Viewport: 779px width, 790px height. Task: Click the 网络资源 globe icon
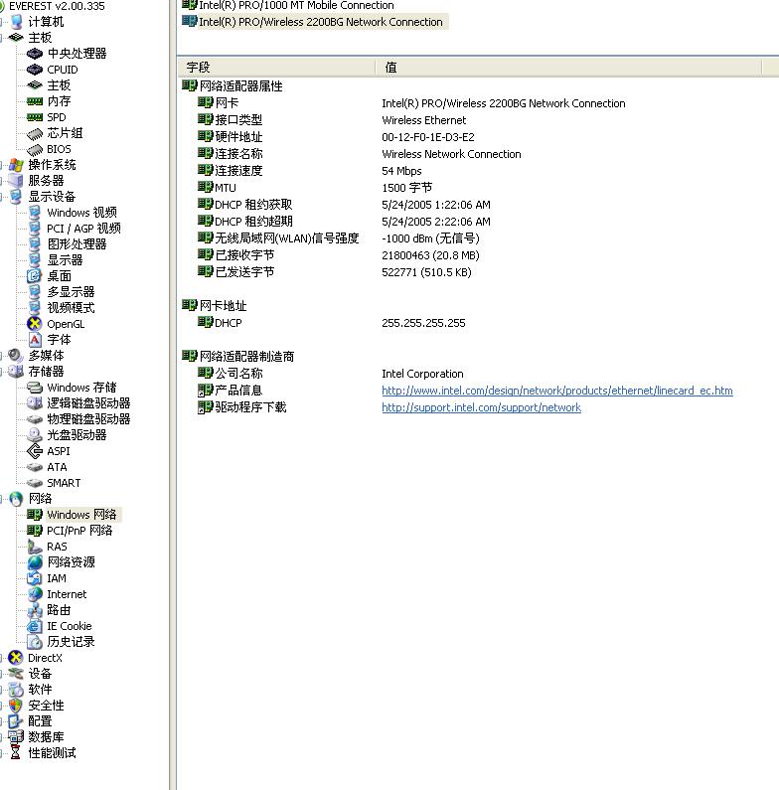pos(35,562)
